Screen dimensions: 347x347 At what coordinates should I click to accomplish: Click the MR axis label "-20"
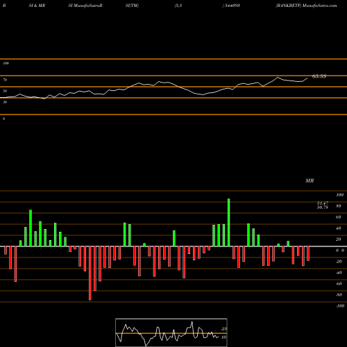pos(339,262)
